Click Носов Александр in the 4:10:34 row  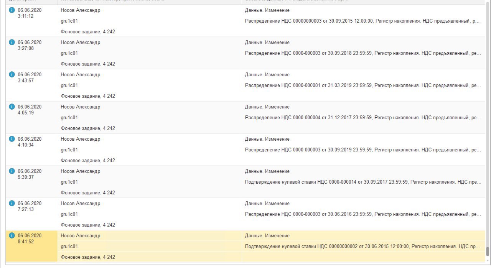pos(81,139)
